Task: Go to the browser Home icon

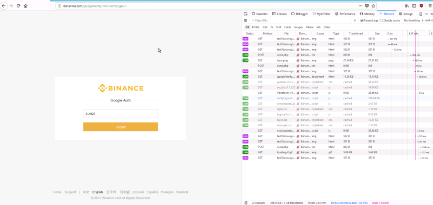Action: tap(25, 6)
